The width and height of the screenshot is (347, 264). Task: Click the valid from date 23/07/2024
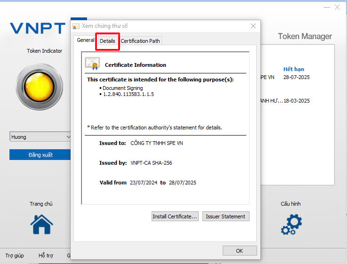pos(144,183)
